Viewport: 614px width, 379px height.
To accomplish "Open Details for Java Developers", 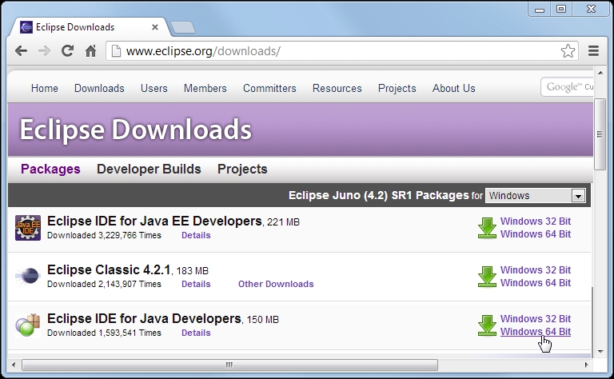I will point(196,333).
